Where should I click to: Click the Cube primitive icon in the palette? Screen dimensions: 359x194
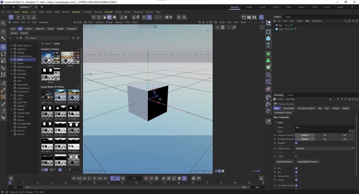click(x=268, y=38)
